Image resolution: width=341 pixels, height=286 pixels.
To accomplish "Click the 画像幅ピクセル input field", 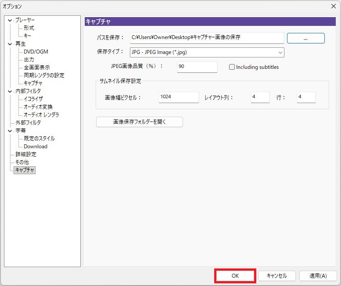I will coord(178,97).
